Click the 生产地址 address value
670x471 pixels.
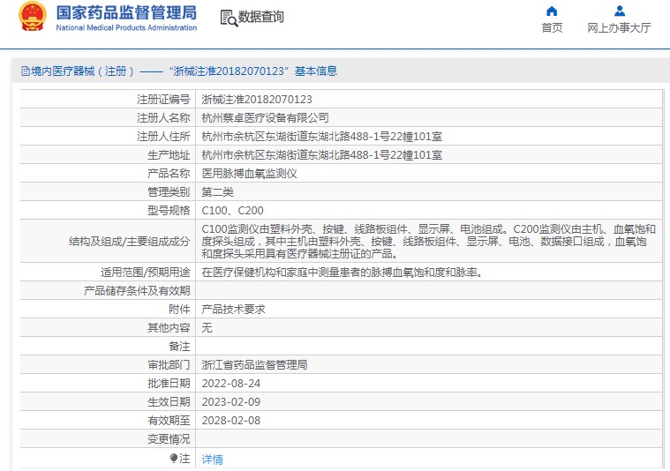tap(321, 155)
